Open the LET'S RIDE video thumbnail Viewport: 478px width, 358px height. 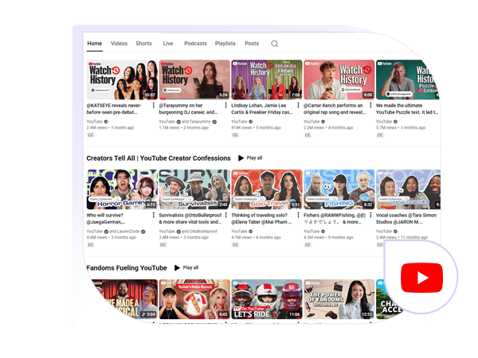tap(264, 298)
